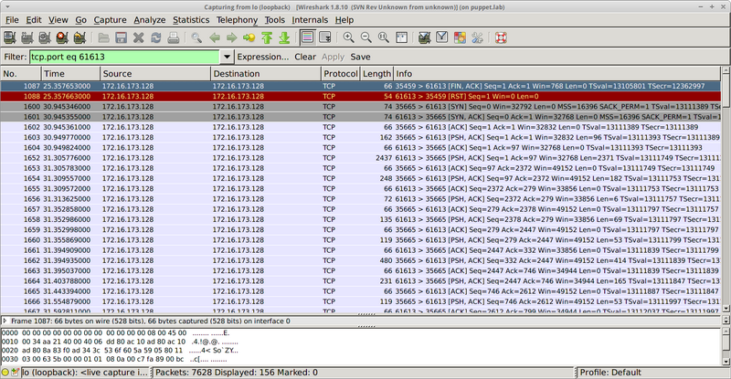The width and height of the screenshot is (731, 379).
Task: Restart the running live capture
Action: (79, 37)
